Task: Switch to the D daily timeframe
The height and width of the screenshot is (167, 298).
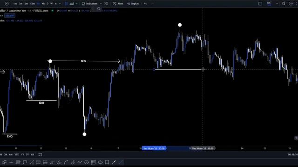Action: point(47,4)
